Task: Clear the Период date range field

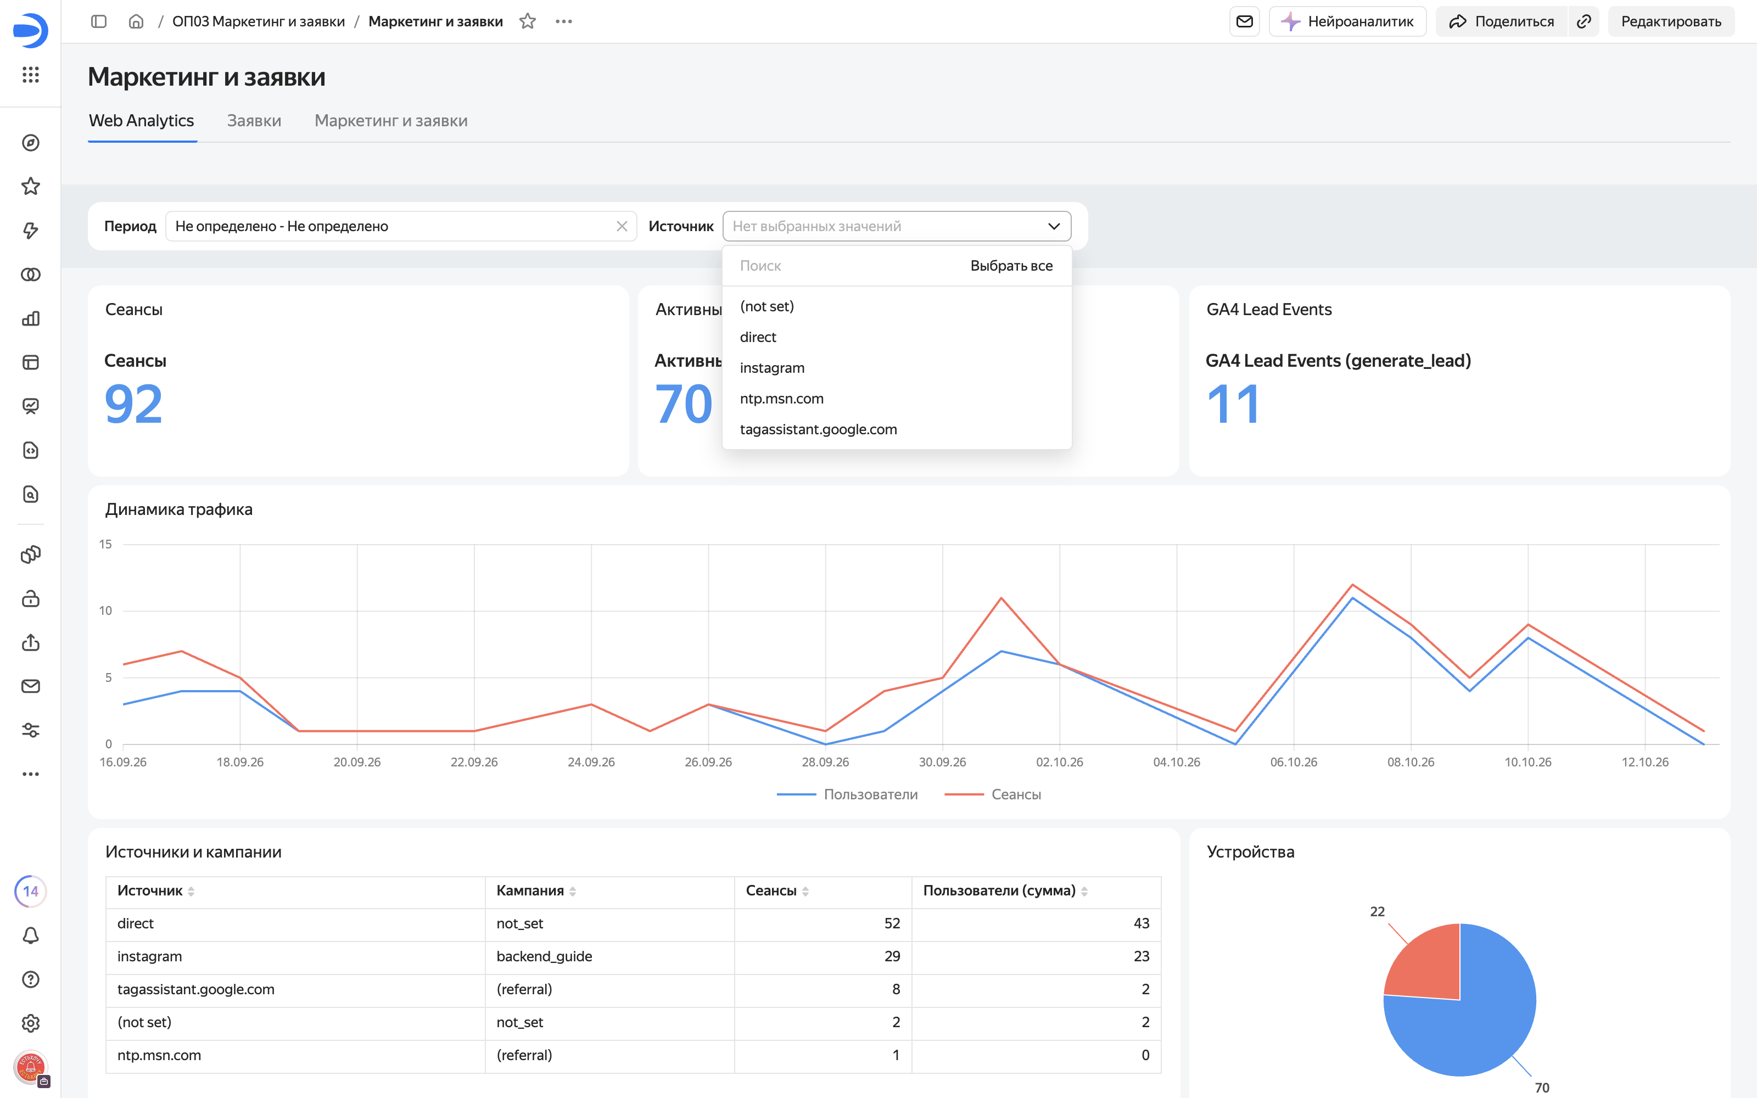Action: tap(622, 227)
